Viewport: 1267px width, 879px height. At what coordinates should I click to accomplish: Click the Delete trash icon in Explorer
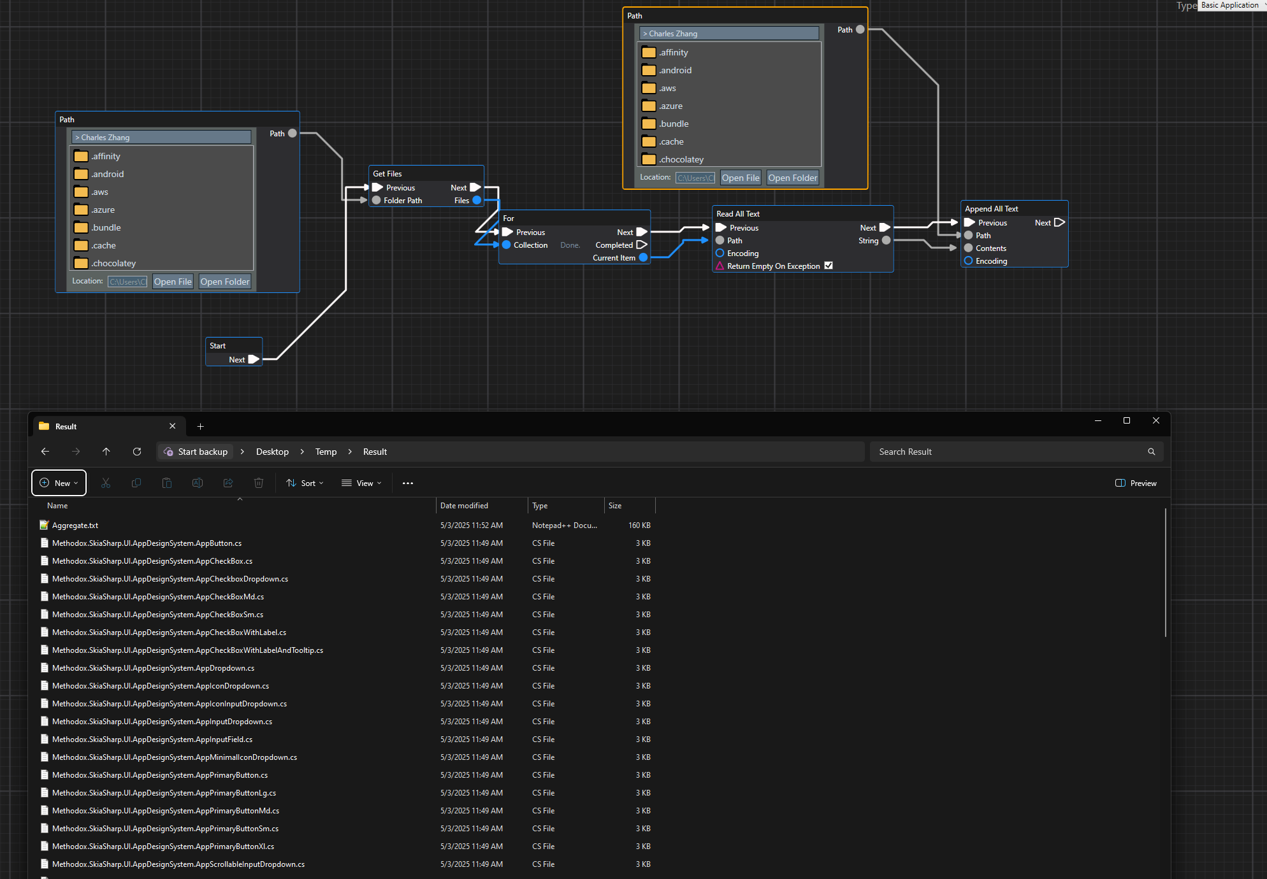tap(259, 483)
